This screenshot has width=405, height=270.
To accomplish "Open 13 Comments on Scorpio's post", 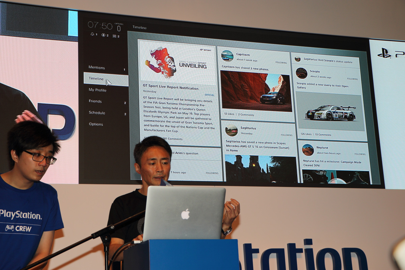I will (323, 135).
